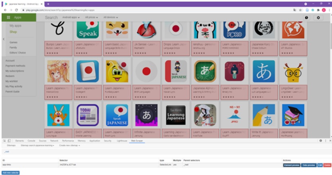332x175 pixels.
Task: Open the Games link in sidebar
Action: pyautogui.click(x=14, y=42)
